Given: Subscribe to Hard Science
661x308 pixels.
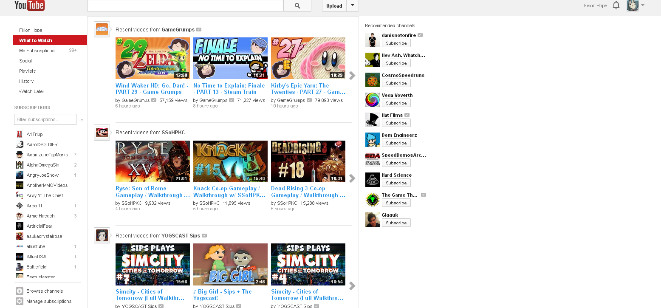Looking at the screenshot, I should pyautogui.click(x=396, y=183).
